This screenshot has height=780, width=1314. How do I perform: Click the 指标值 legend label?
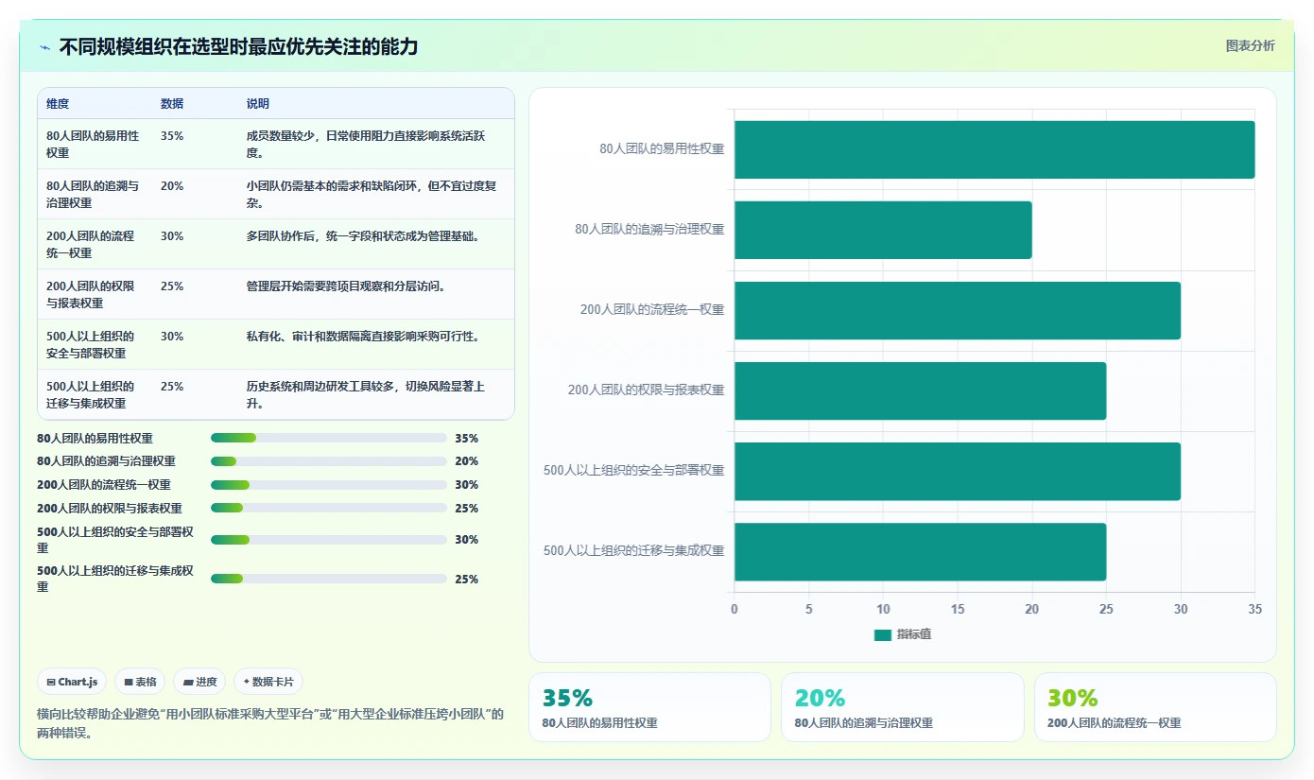click(x=914, y=634)
